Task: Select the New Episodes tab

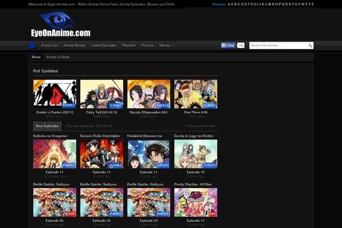Action: point(47,126)
